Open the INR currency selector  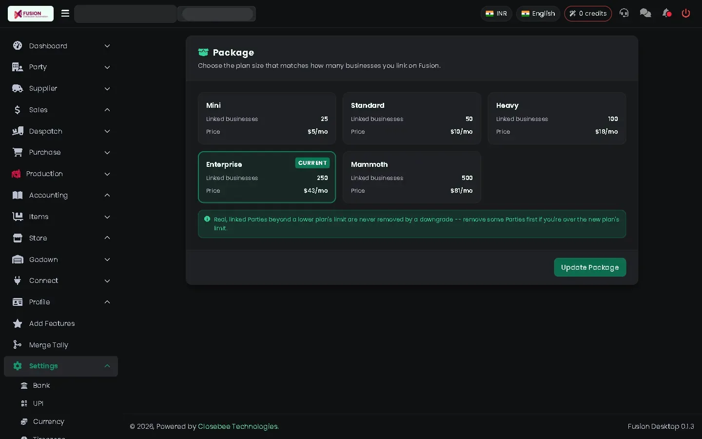click(496, 14)
